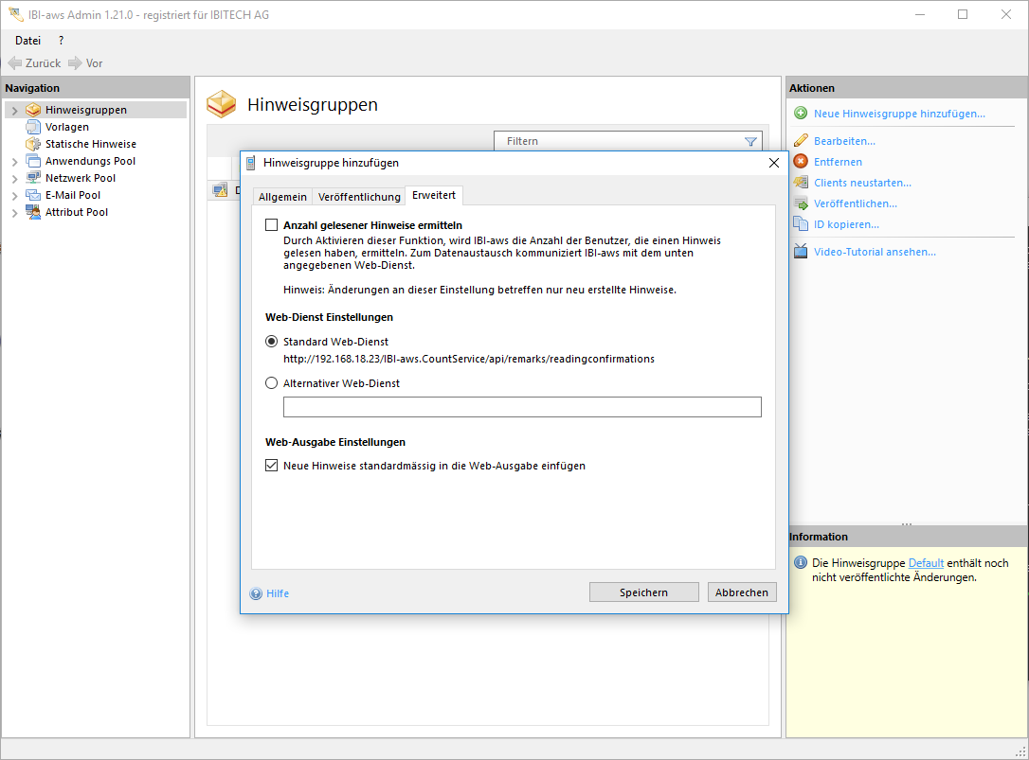Viewport: 1029px width, 760px height.
Task: Click the Clients neustarten icon
Action: pos(801,183)
